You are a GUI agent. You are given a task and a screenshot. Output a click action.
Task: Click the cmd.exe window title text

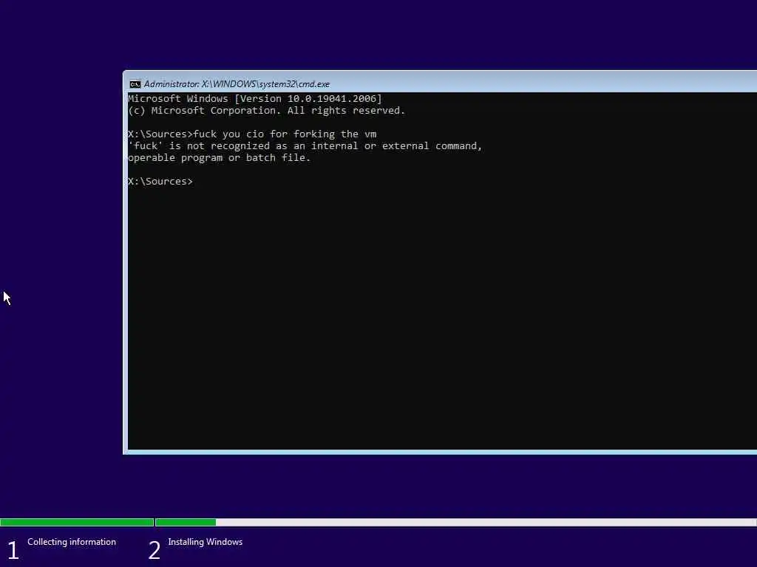tap(237, 84)
